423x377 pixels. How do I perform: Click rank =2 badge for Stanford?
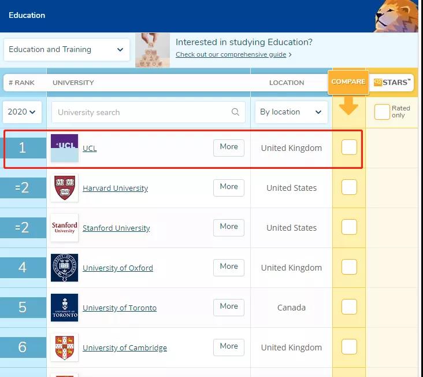click(23, 228)
